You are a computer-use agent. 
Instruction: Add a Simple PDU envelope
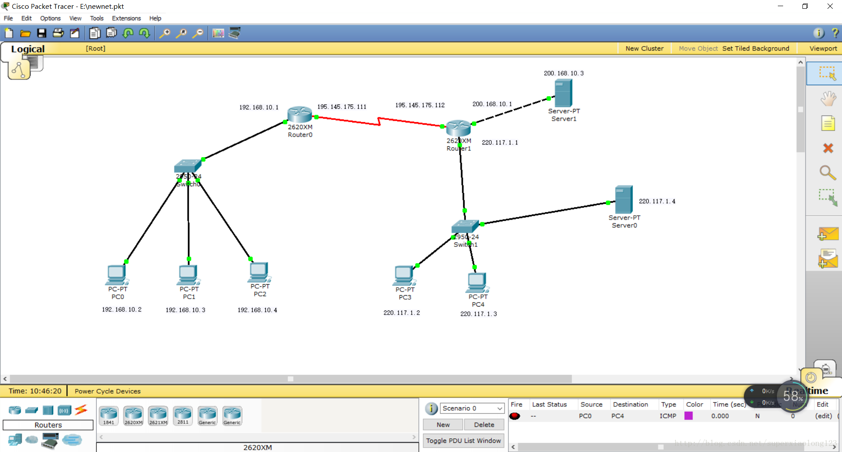point(828,234)
